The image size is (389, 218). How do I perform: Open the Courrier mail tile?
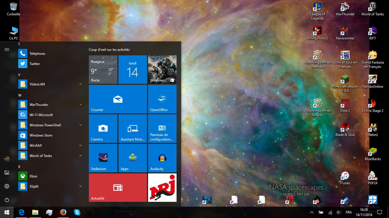click(118, 99)
